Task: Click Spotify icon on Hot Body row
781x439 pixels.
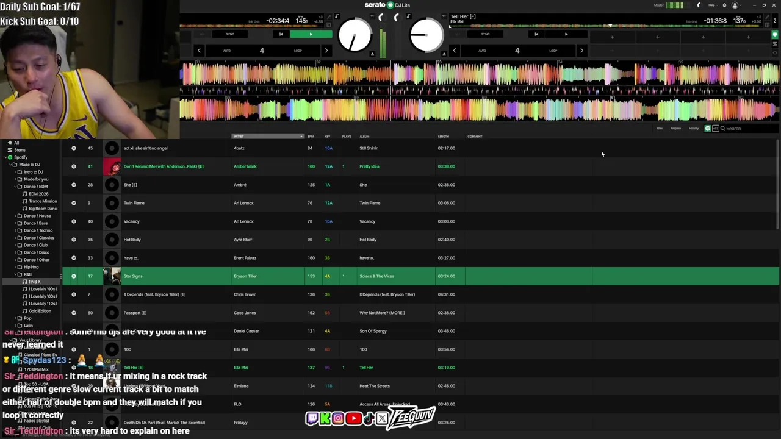Action: (x=74, y=240)
